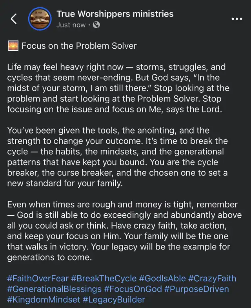Tap the 'Focus on the Problem Solver' heading
Screen dimensions: 251x308
[79, 46]
